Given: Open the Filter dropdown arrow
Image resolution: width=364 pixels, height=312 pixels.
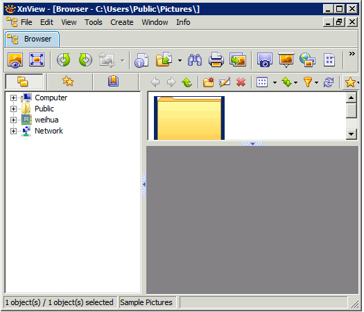Looking at the screenshot, I should [316, 83].
